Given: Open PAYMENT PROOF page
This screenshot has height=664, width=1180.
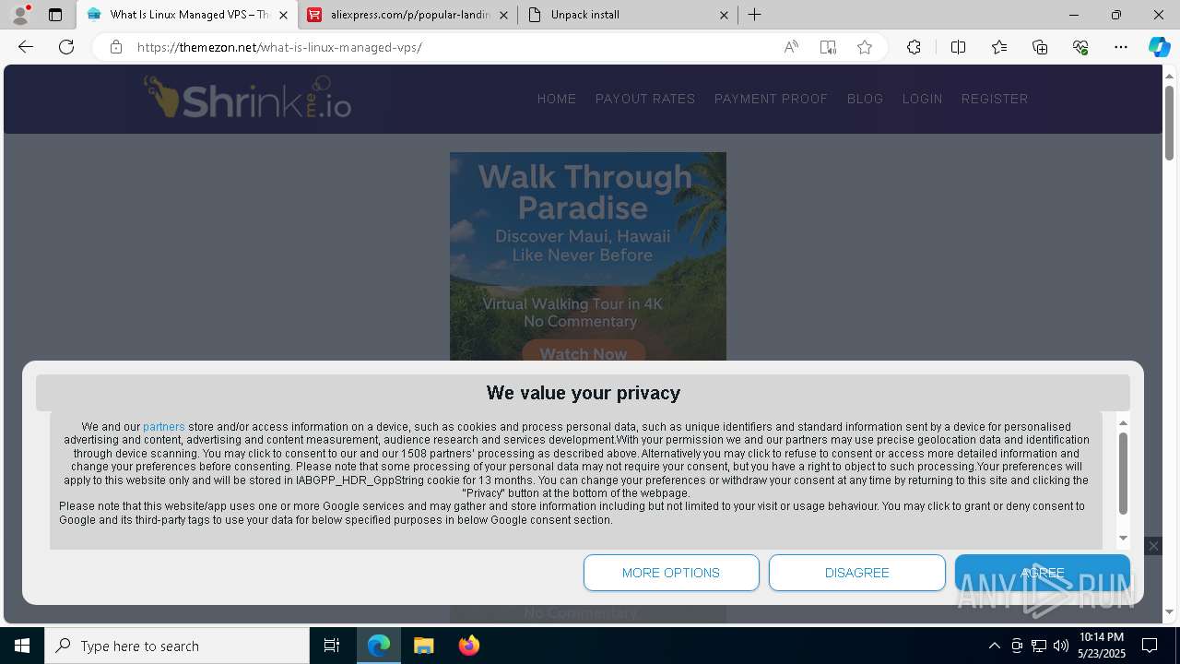Looking at the screenshot, I should coord(772,99).
